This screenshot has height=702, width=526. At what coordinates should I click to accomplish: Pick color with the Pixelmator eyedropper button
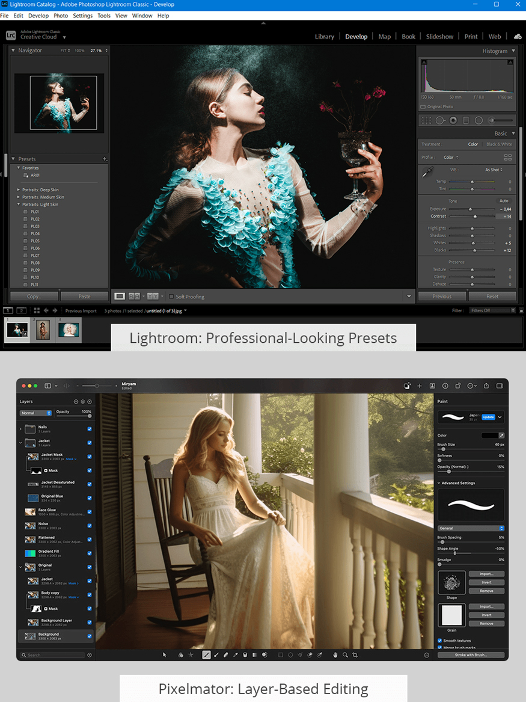click(501, 435)
